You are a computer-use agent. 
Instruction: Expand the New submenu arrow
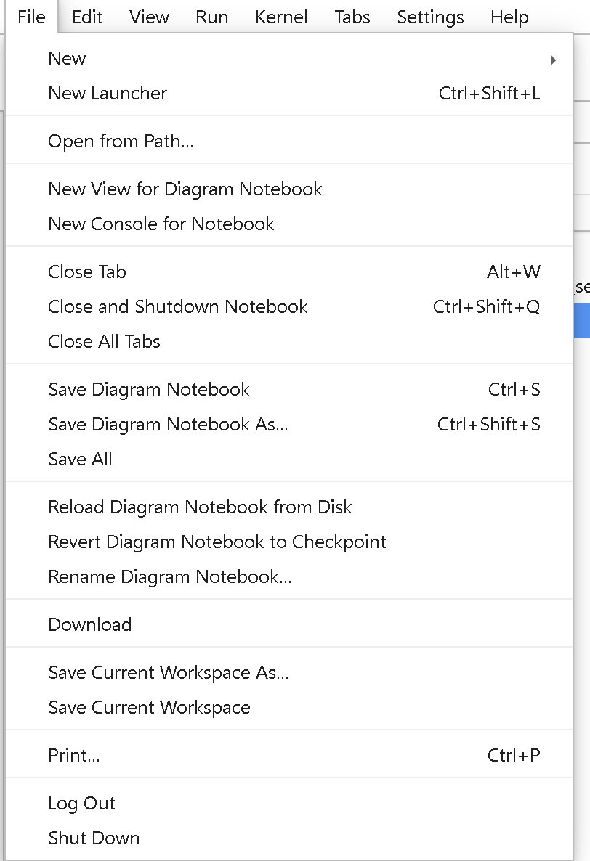click(554, 60)
